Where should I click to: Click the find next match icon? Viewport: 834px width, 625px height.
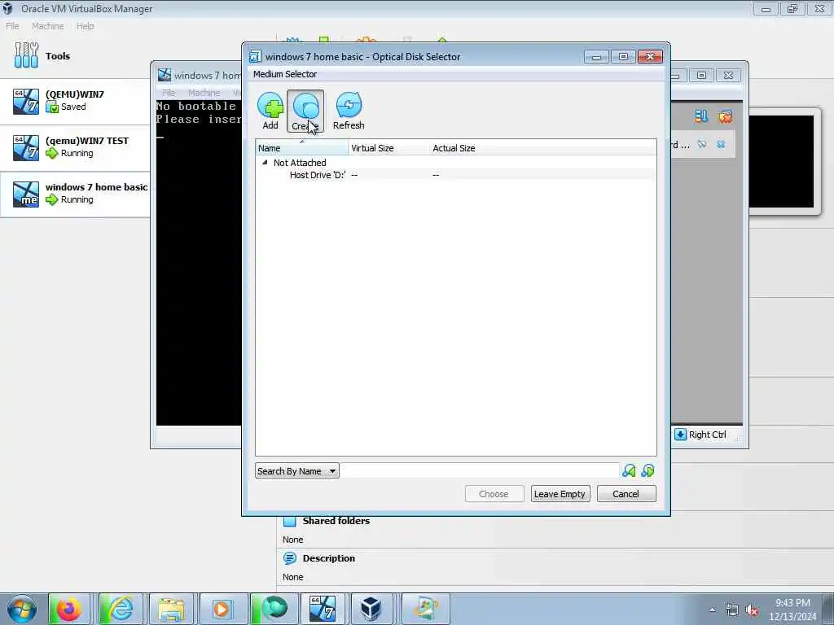coord(647,471)
